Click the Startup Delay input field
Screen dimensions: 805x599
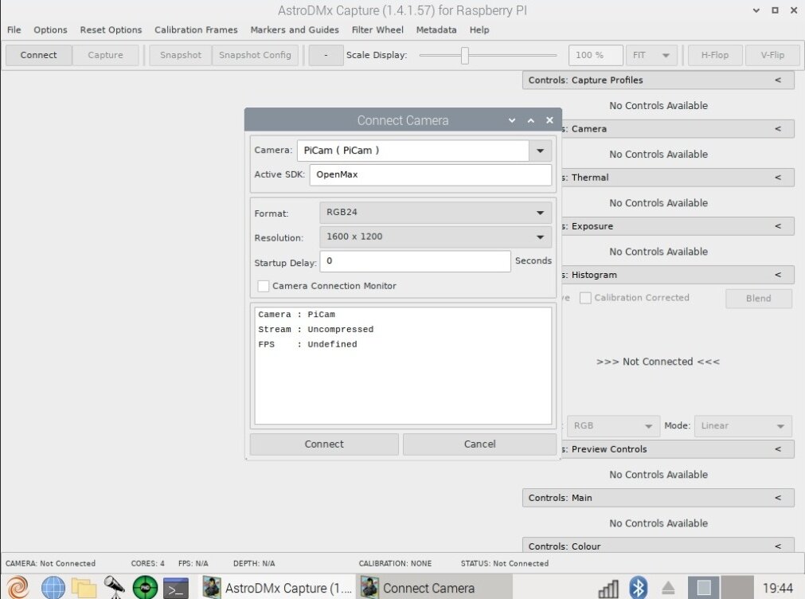tap(416, 261)
